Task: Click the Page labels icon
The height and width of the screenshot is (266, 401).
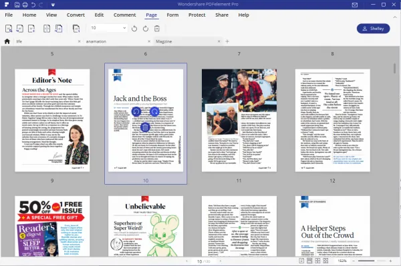Action: pos(76,28)
